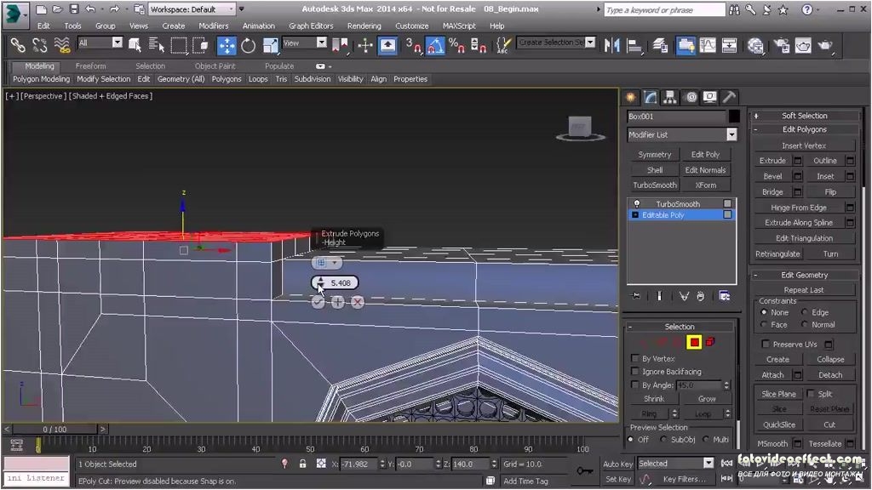Viewport: 872px width, 490px height.
Task: Click Configure Modifier Sets icon
Action: point(724,296)
